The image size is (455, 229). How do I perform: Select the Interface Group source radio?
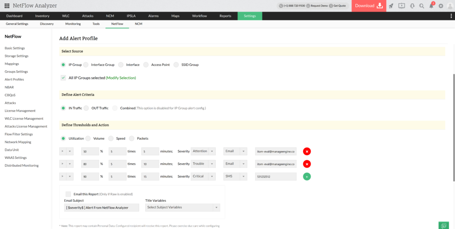pos(86,65)
